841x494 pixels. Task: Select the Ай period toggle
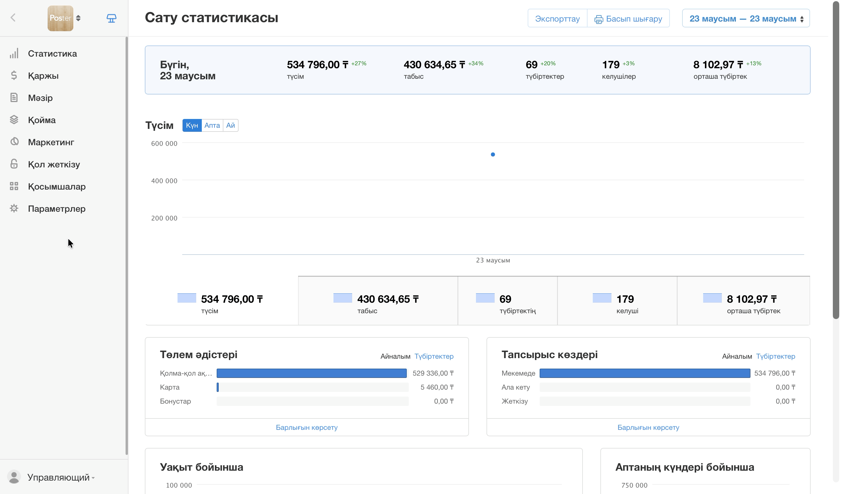click(x=231, y=125)
